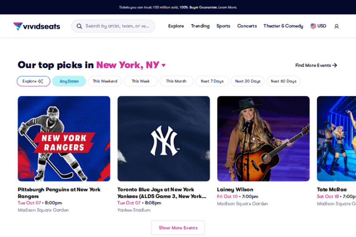Click the US flag currency icon
This screenshot has width=356, height=237.
click(x=313, y=26)
